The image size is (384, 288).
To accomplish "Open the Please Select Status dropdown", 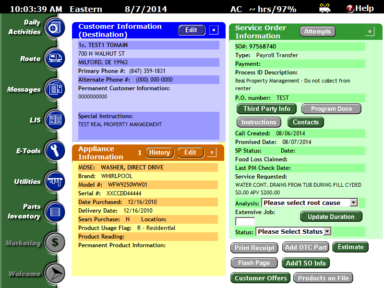I will [327, 231].
